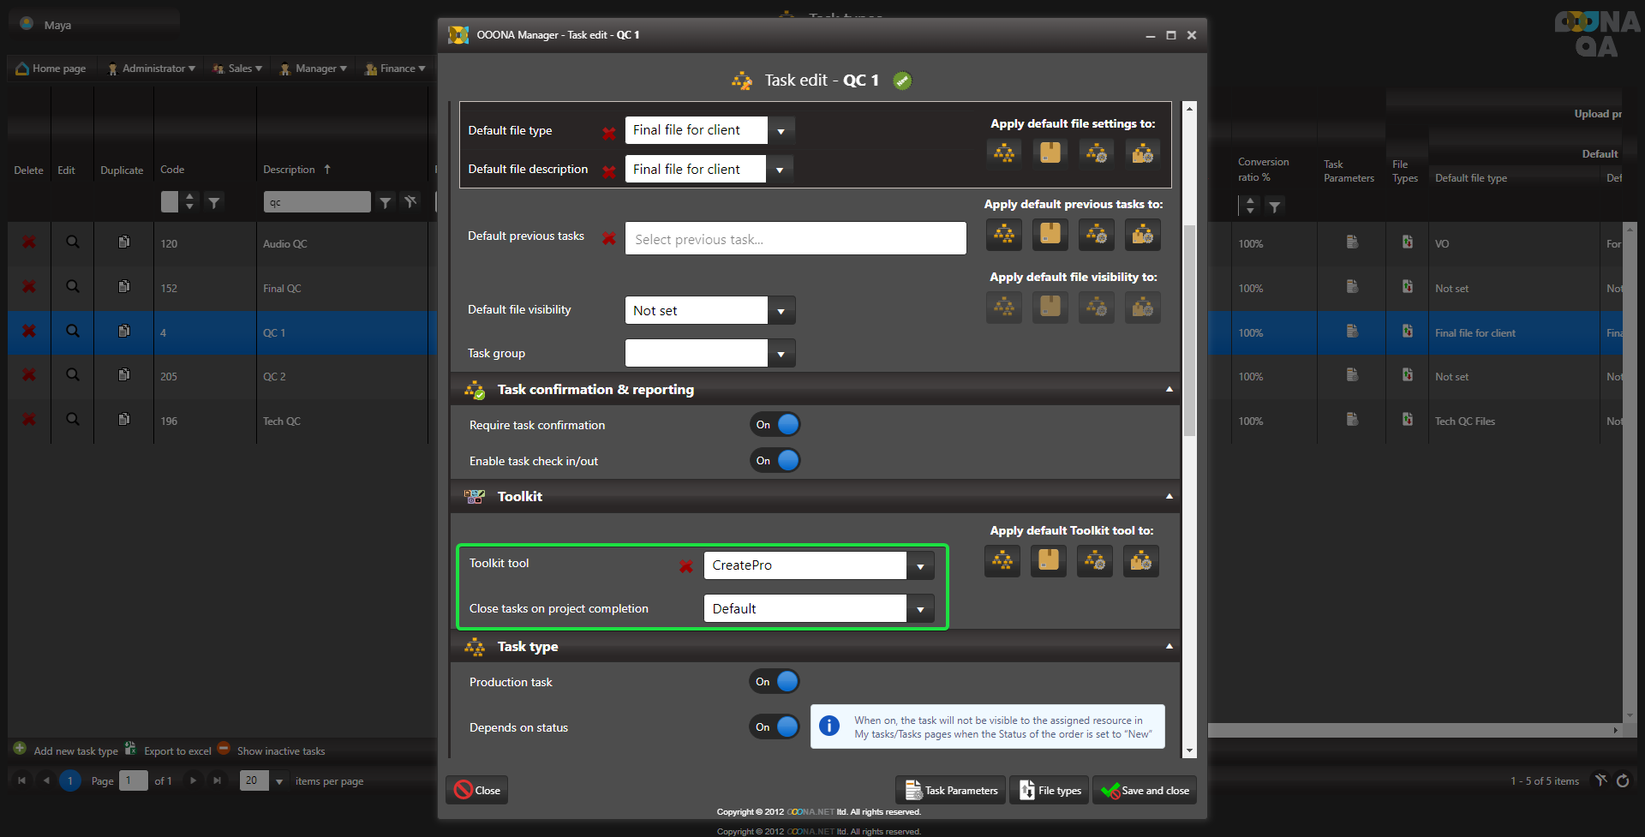
Task: Delete the Final QC task row
Action: (29, 287)
